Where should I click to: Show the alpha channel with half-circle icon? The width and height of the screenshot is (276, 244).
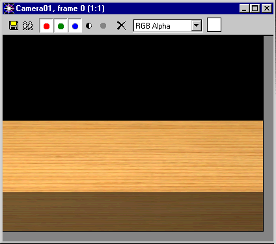89,26
